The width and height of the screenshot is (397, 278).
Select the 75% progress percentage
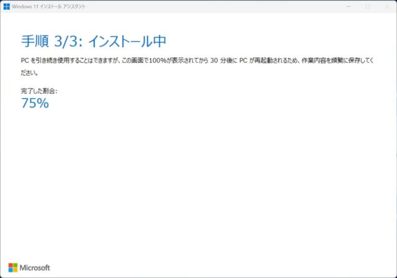point(35,104)
